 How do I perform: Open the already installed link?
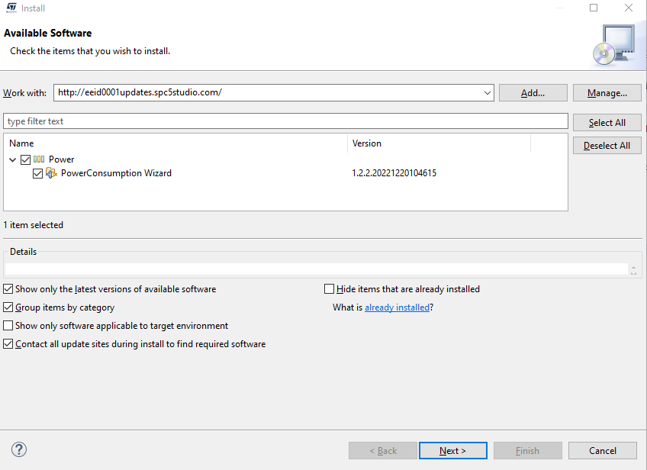pyautogui.click(x=397, y=307)
